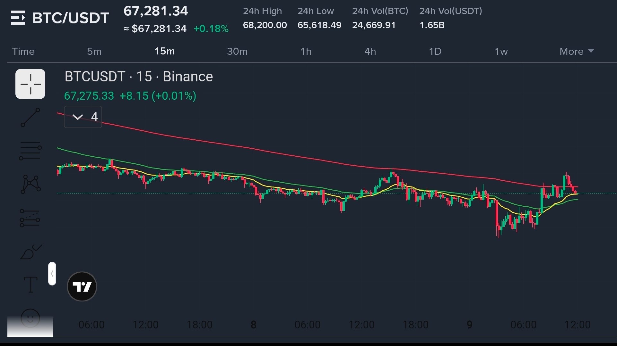
Task: Select the text annotation tool
Action: point(30,284)
